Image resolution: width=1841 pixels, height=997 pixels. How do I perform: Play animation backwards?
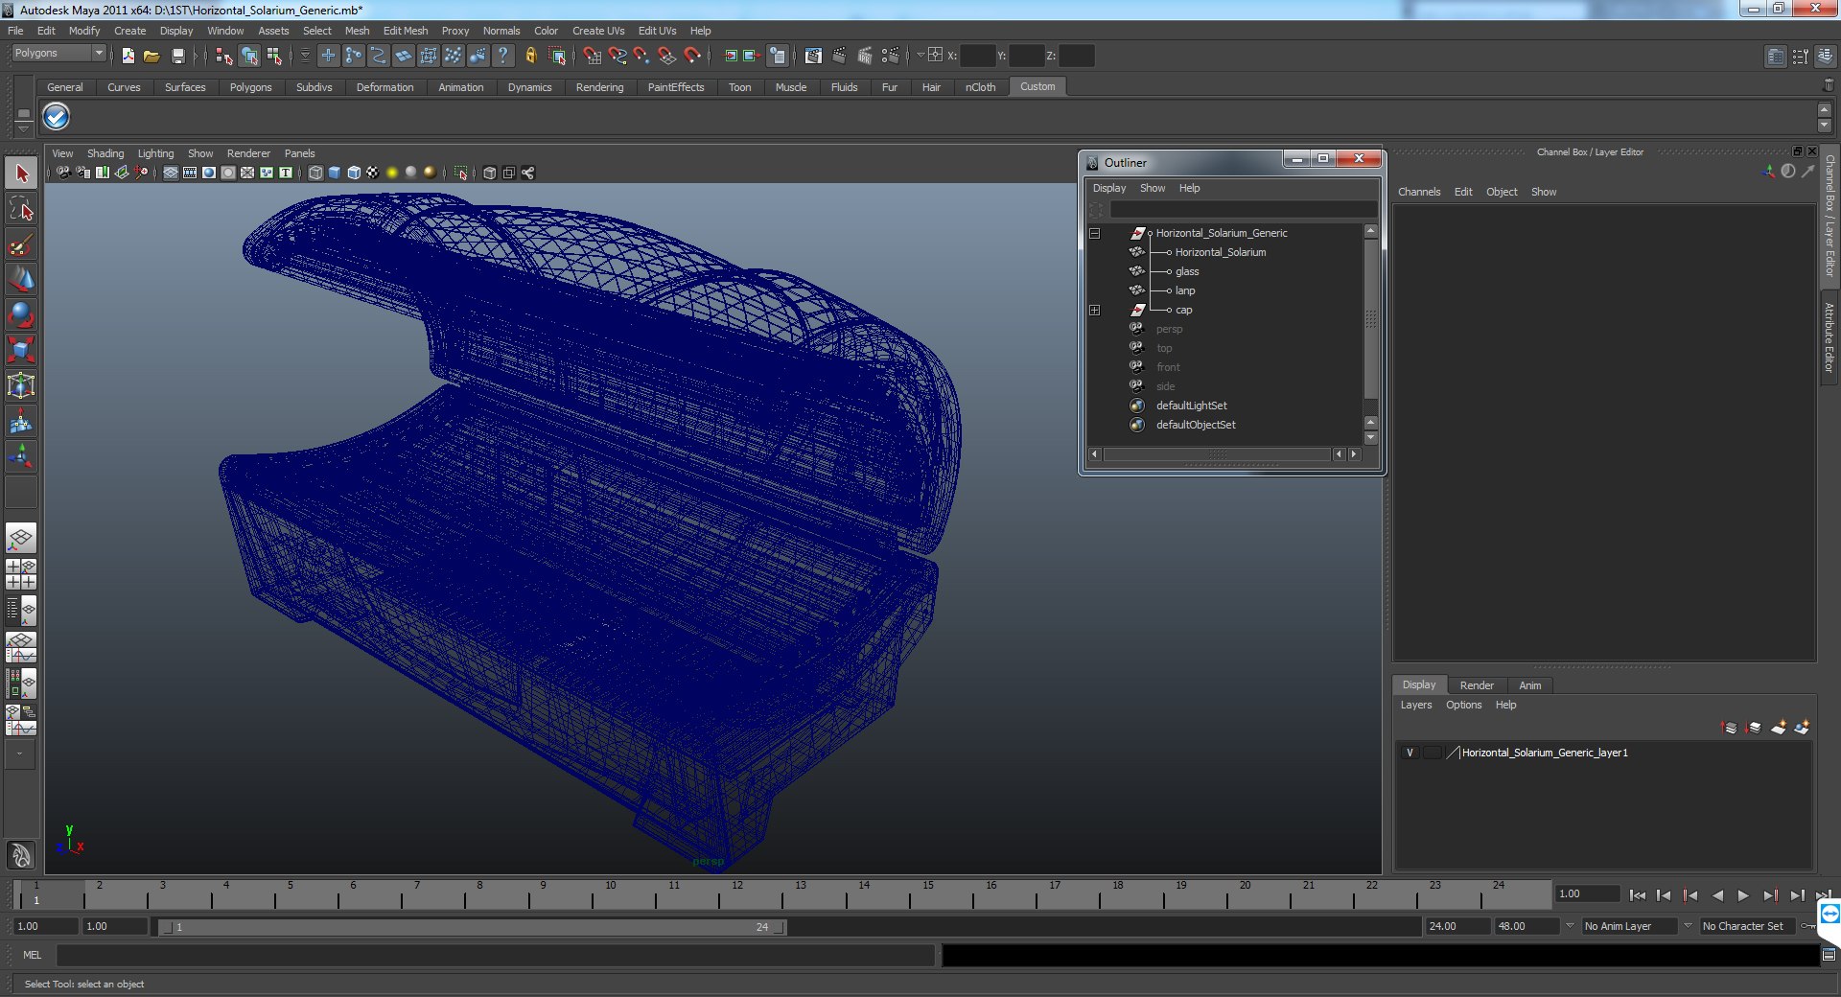pos(1717,895)
